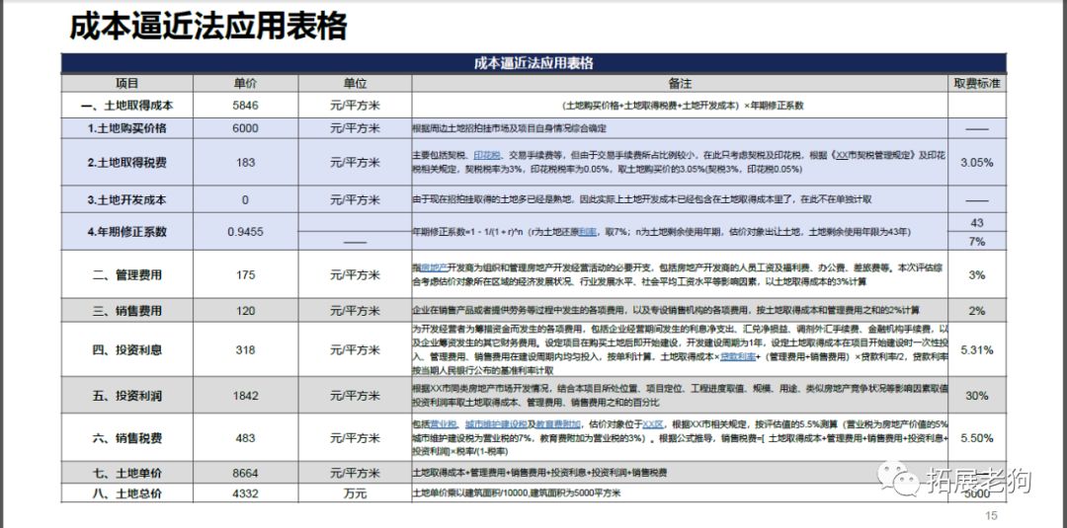Click the 5.50% rate cell
This screenshot has width=1067, height=528.
click(x=976, y=438)
